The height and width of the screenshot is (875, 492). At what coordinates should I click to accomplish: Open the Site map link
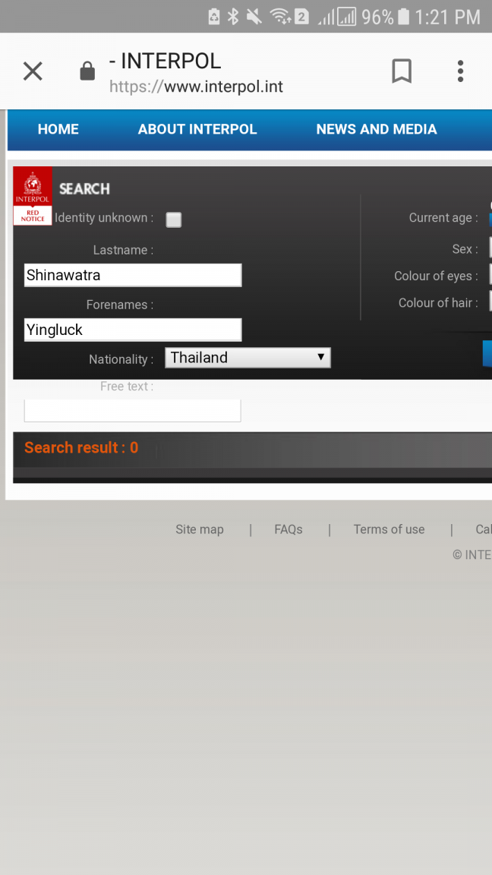(200, 529)
